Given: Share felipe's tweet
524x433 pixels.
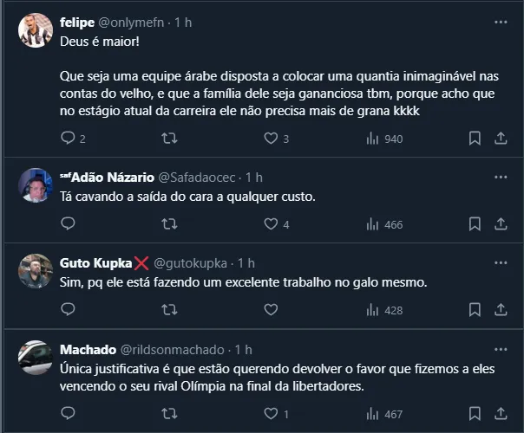Looking at the screenshot, I should [501, 139].
